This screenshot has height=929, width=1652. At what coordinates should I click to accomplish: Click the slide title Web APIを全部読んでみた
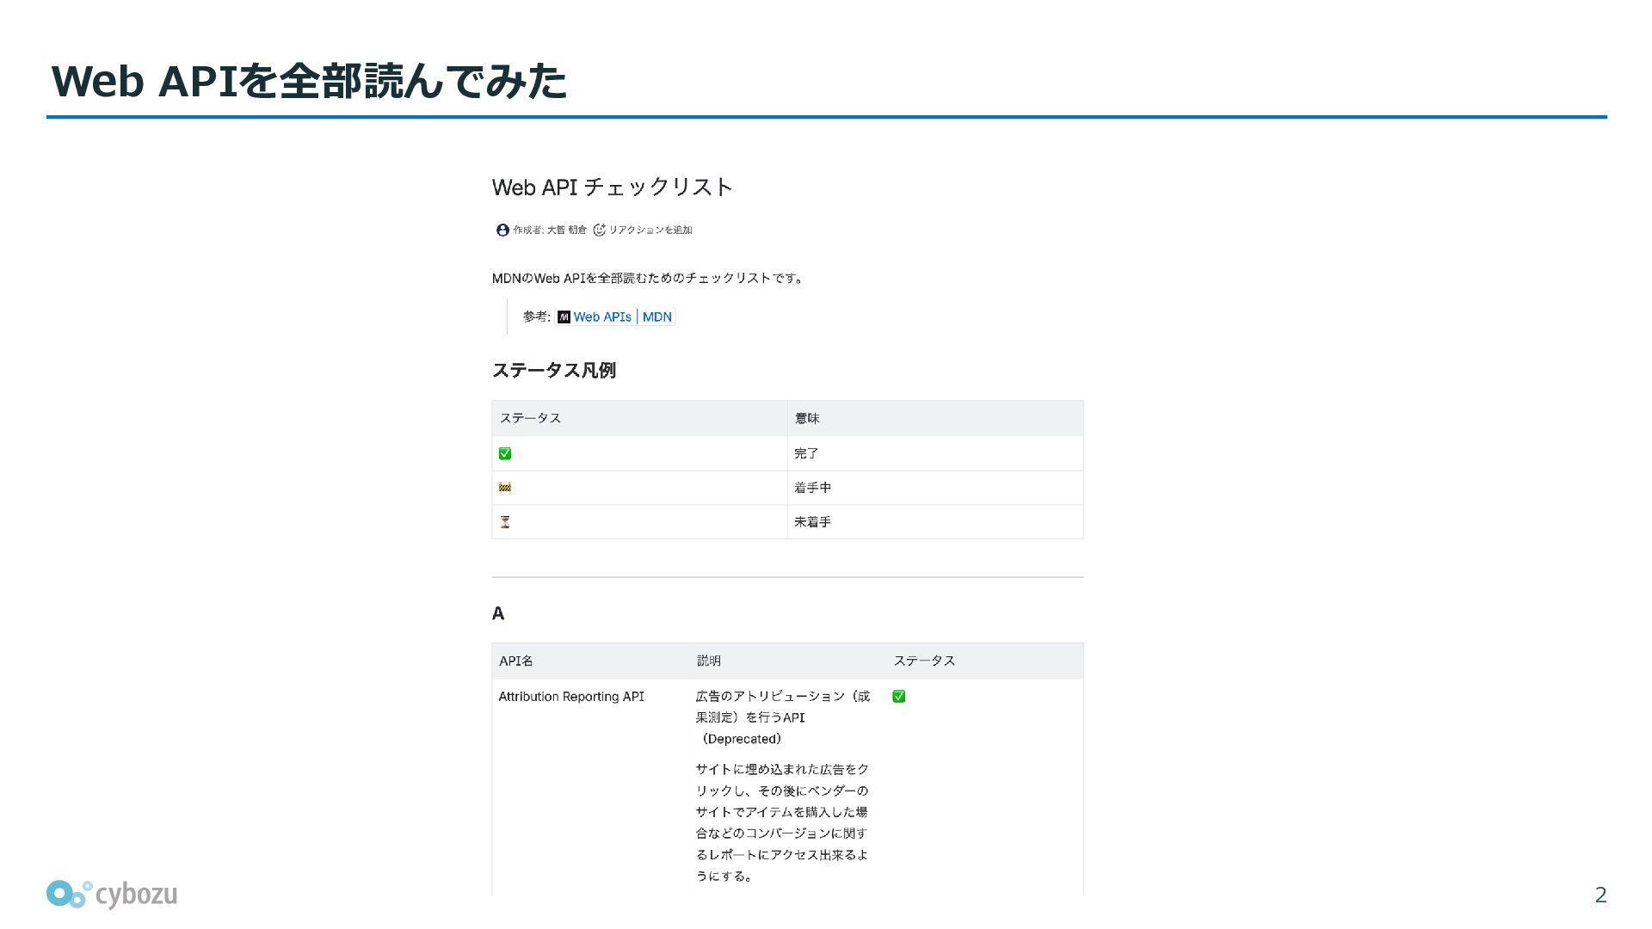[310, 82]
